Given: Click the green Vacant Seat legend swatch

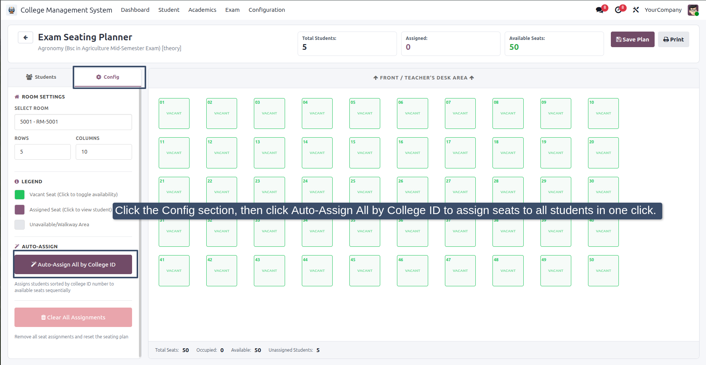Looking at the screenshot, I should [19, 195].
